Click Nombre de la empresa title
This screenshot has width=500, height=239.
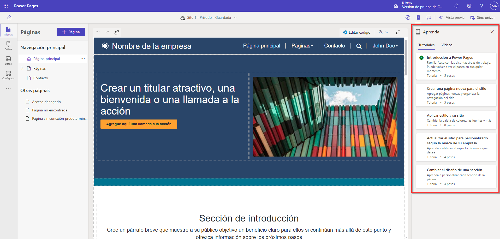152,46
